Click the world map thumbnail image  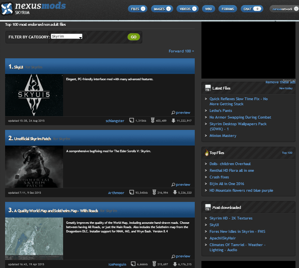point(34,239)
